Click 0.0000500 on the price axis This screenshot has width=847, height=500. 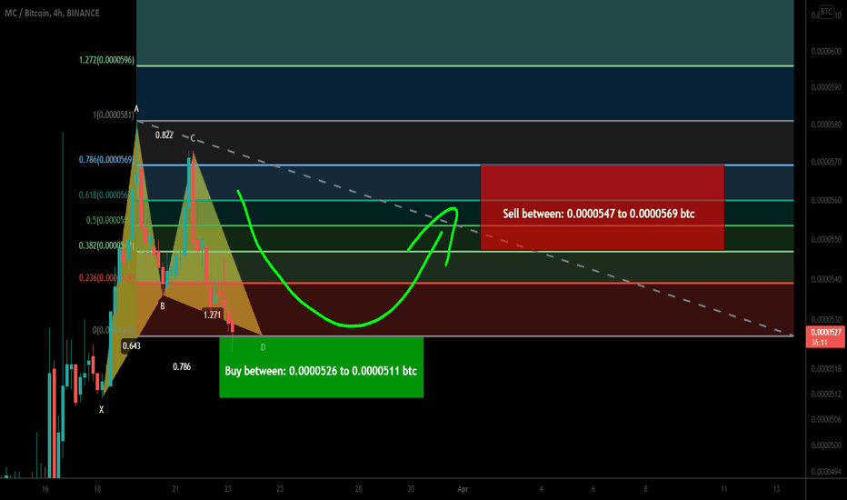(x=826, y=445)
